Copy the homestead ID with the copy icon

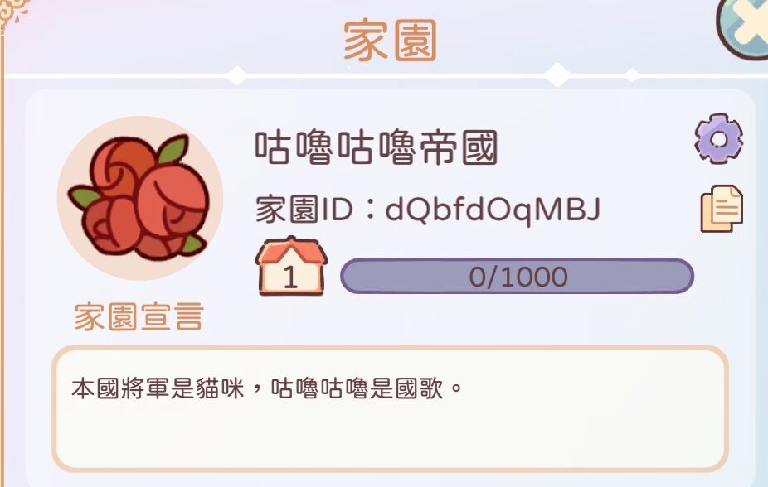tap(722, 208)
